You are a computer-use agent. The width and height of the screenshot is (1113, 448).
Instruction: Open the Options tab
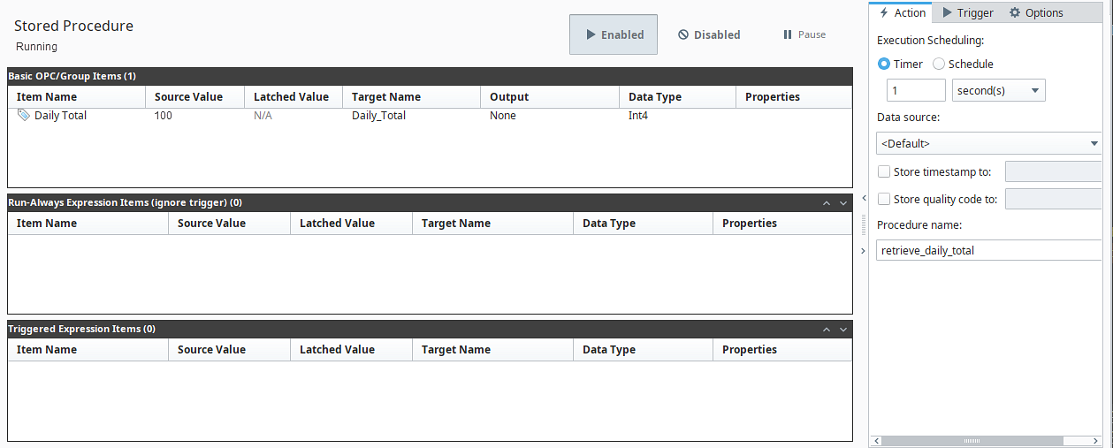(x=1036, y=12)
